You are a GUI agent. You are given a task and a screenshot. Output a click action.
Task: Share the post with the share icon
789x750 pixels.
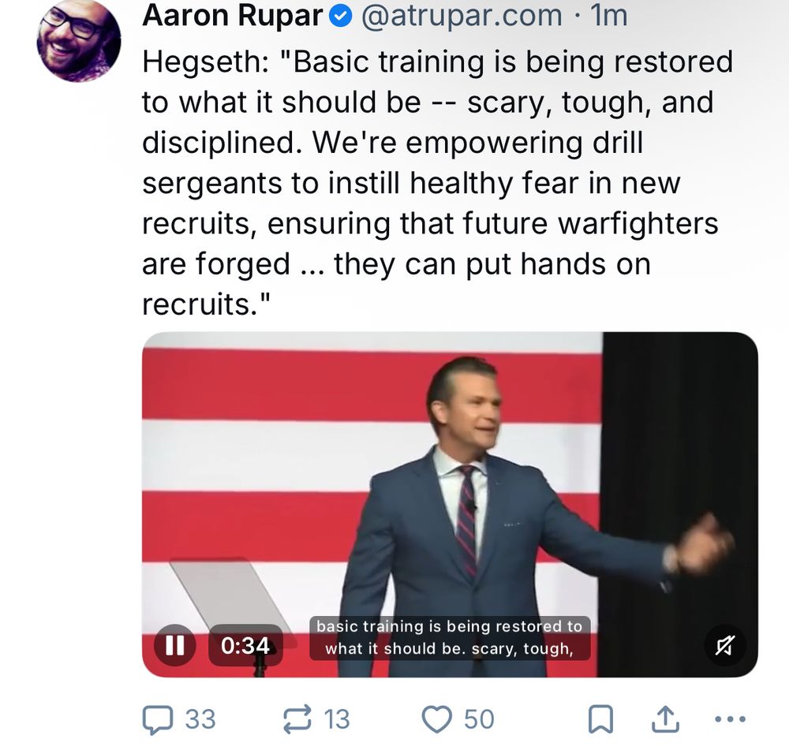coord(665,718)
